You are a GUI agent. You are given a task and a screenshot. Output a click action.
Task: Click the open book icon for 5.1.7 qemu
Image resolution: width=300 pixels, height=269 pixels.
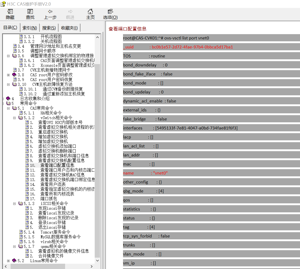20,246
